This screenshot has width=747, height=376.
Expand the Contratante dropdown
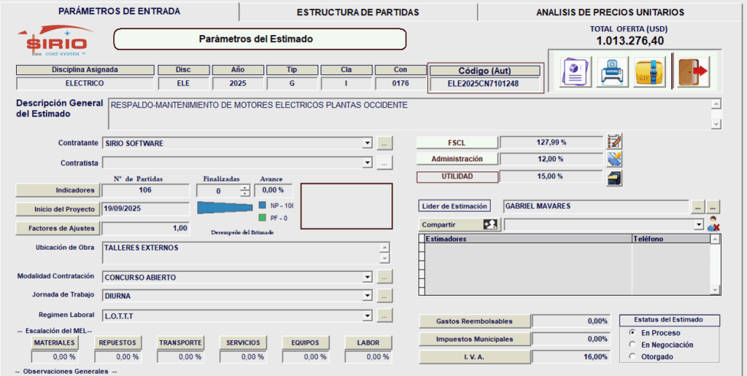click(x=368, y=144)
